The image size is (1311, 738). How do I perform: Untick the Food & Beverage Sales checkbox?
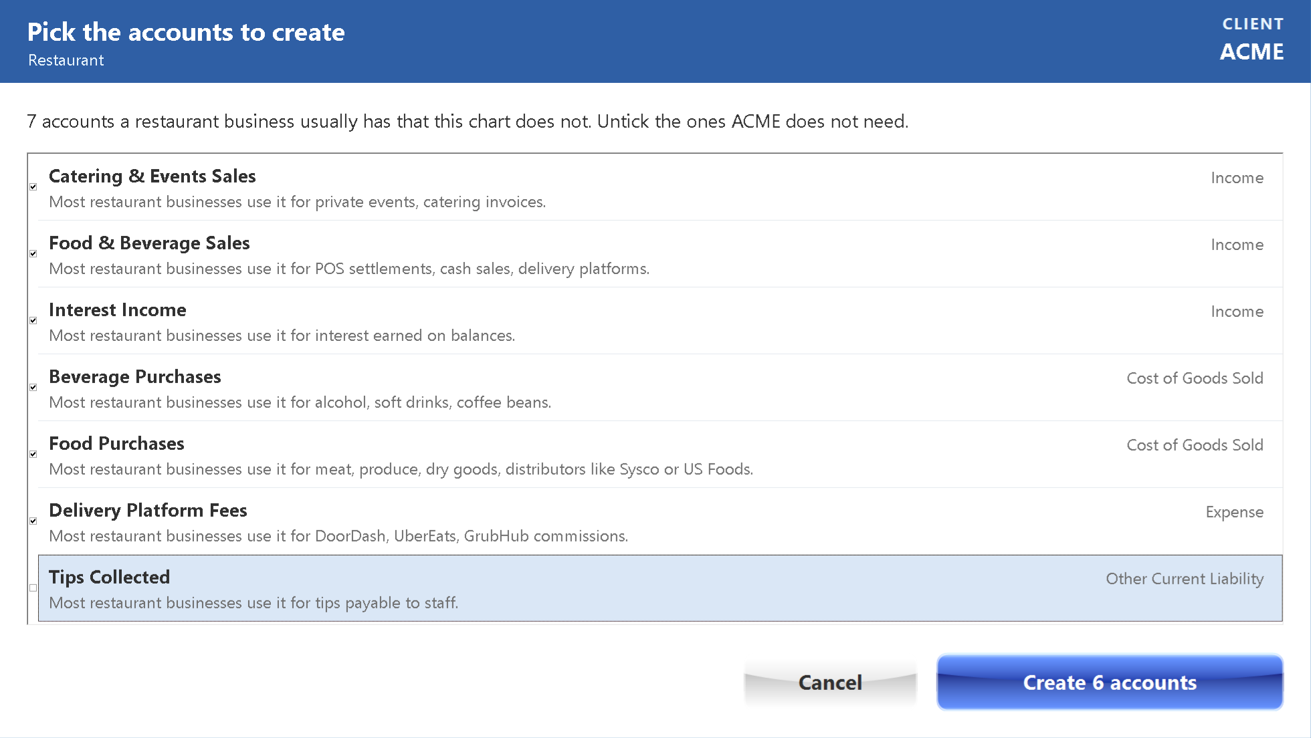pyautogui.click(x=33, y=254)
